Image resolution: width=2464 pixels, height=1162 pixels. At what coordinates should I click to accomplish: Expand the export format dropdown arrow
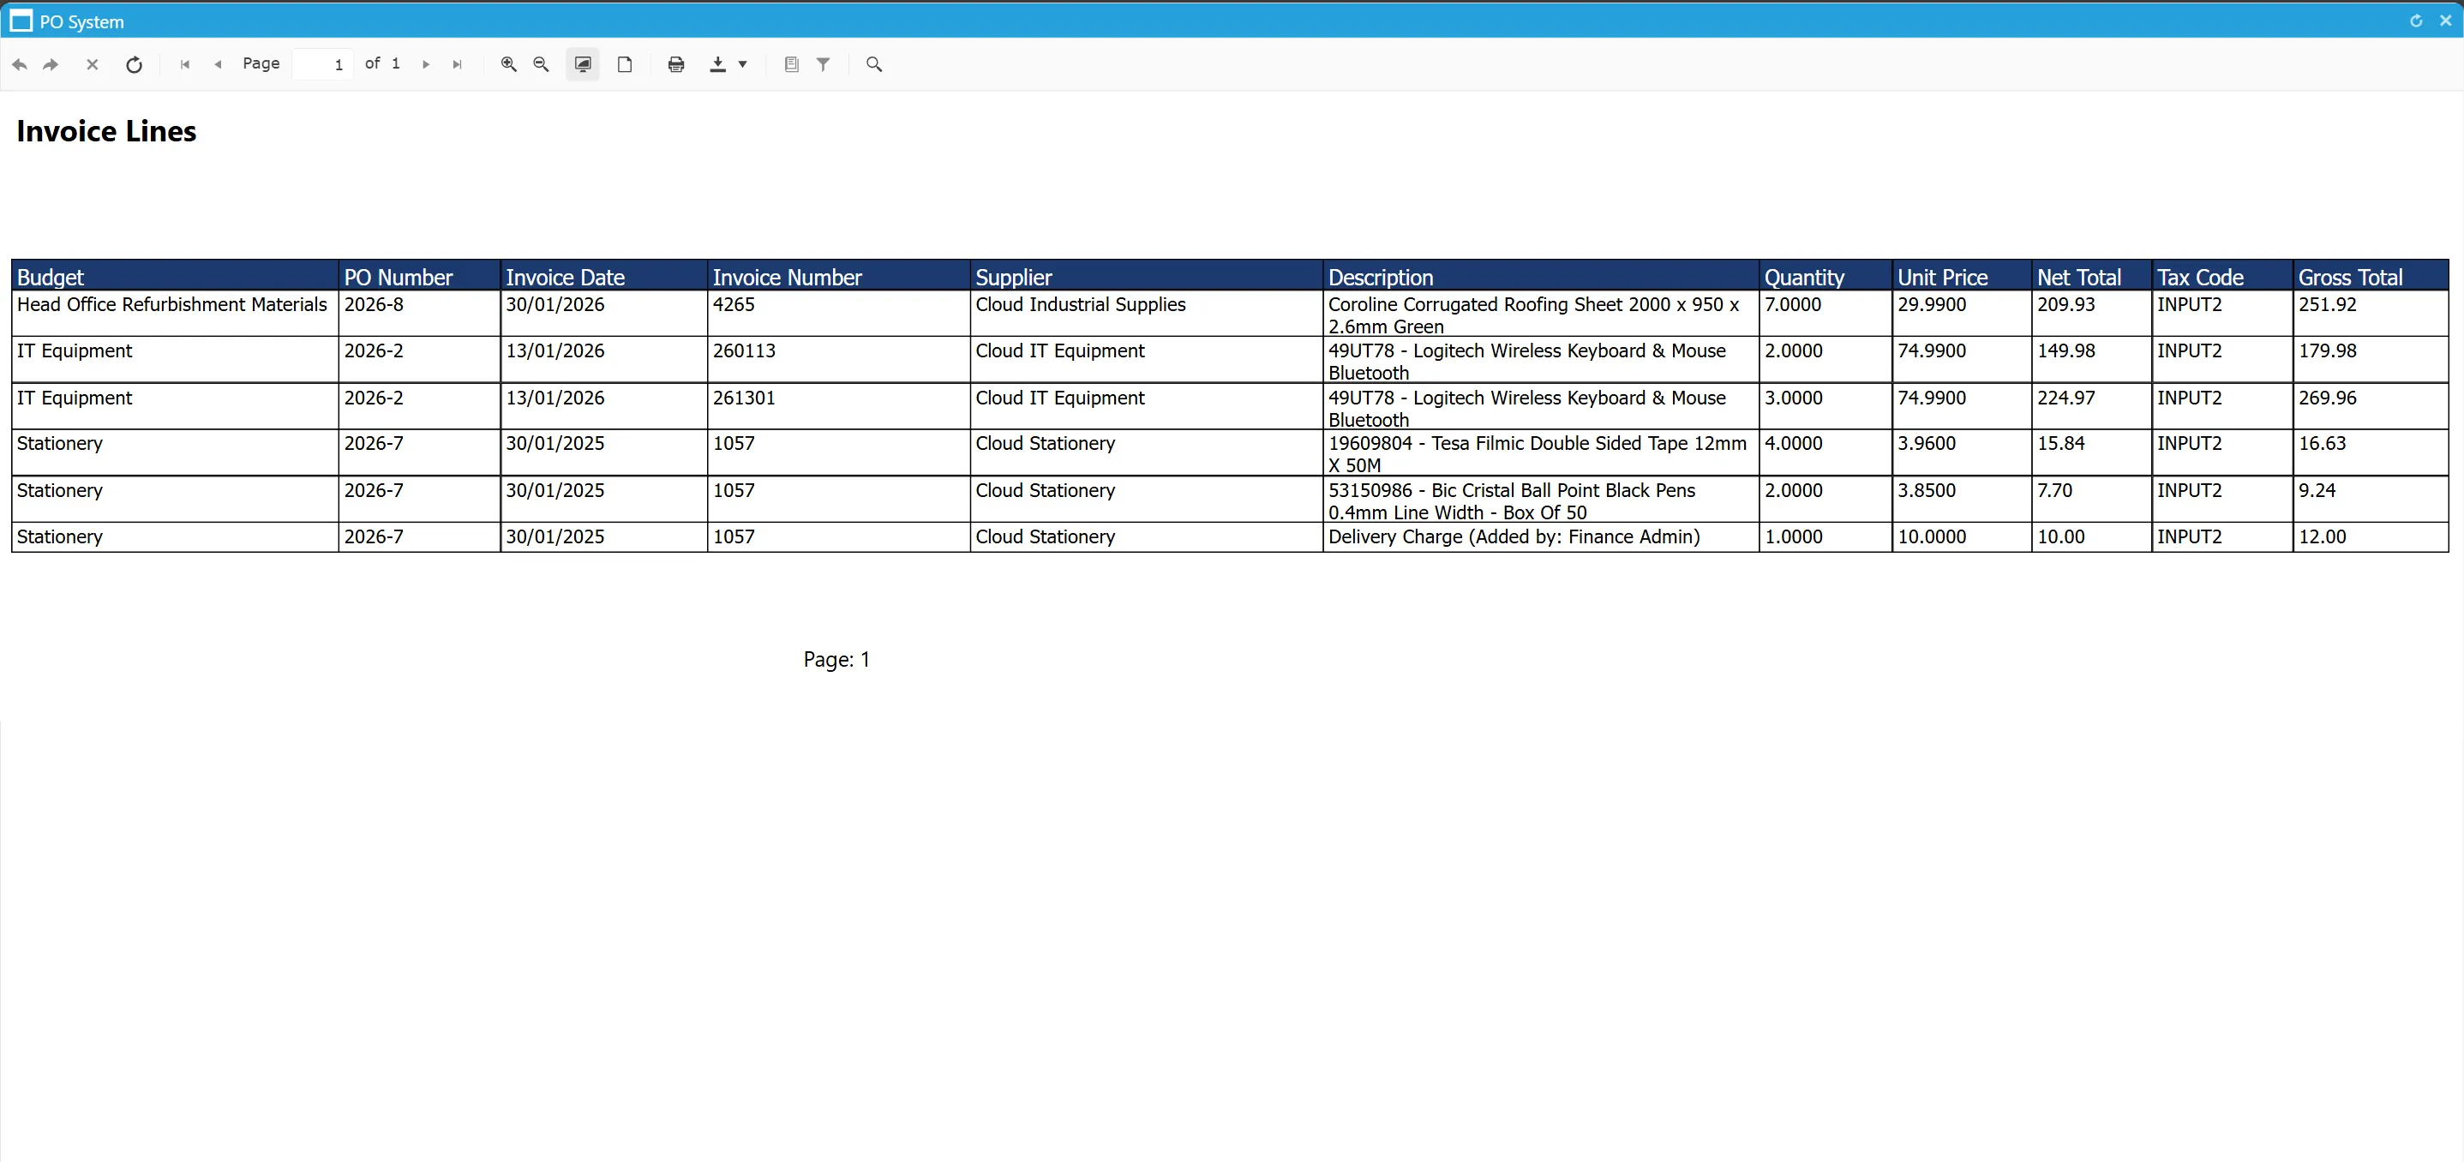(x=742, y=64)
